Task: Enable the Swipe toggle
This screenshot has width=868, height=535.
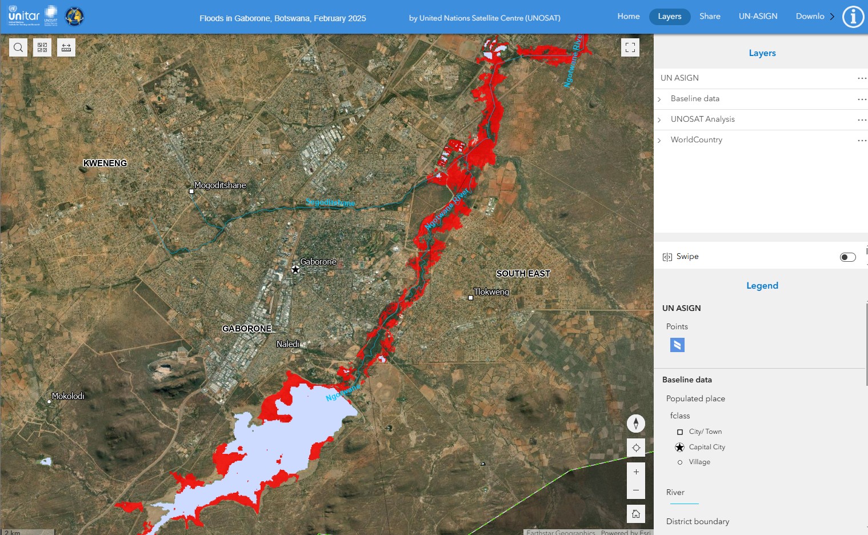Action: [847, 257]
